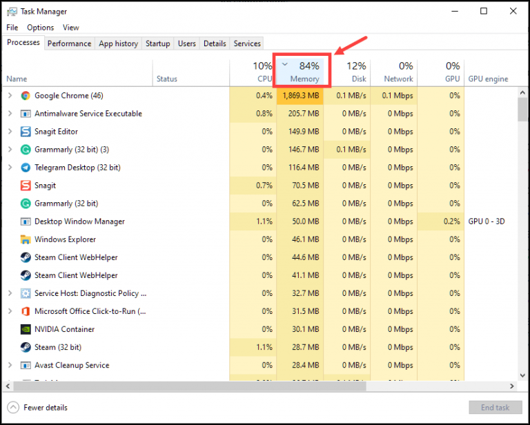Screen dimensions: 530x425
Task: Open the File menu
Action: pyautogui.click(x=12, y=28)
